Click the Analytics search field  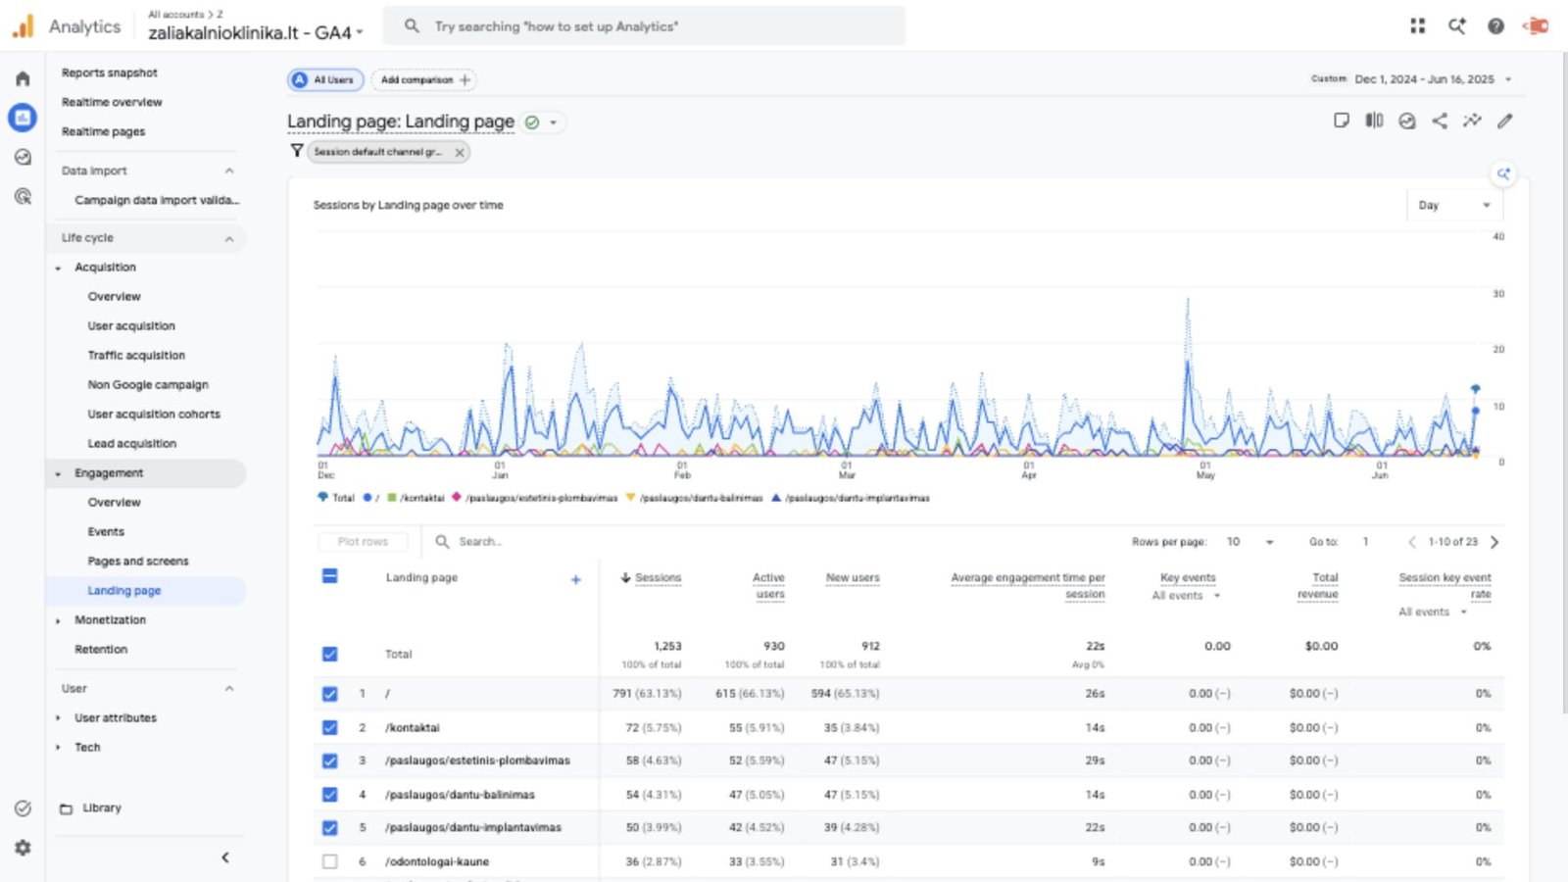pyautogui.click(x=644, y=26)
